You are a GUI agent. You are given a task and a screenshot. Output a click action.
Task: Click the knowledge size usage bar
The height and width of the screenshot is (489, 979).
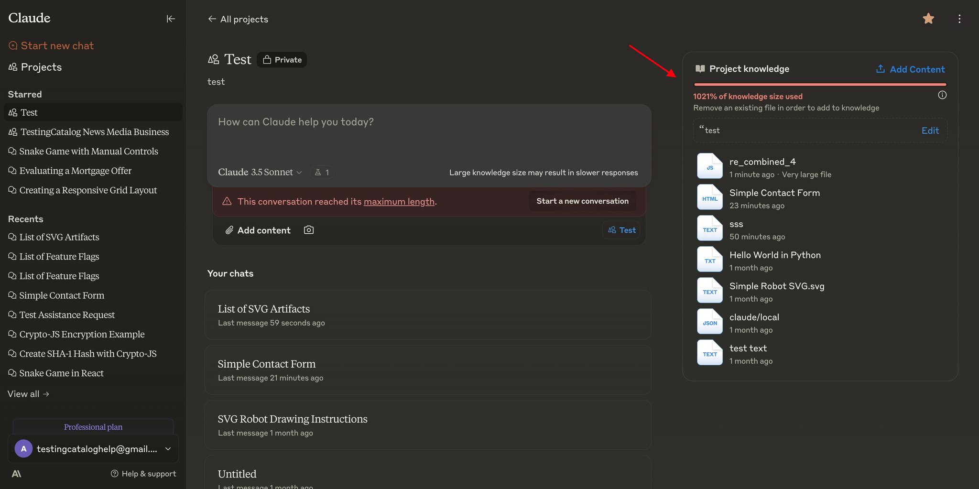pyautogui.click(x=820, y=85)
